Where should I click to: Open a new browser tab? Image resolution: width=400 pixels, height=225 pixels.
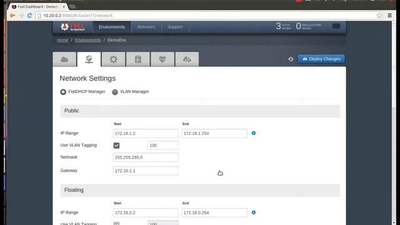point(72,7)
